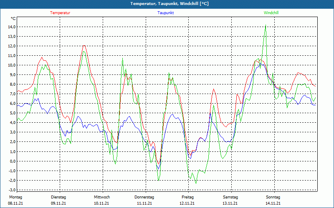Screen dimensions: 334x208
Task: Click the 8,0 y-axis value
Action: click(12, 84)
